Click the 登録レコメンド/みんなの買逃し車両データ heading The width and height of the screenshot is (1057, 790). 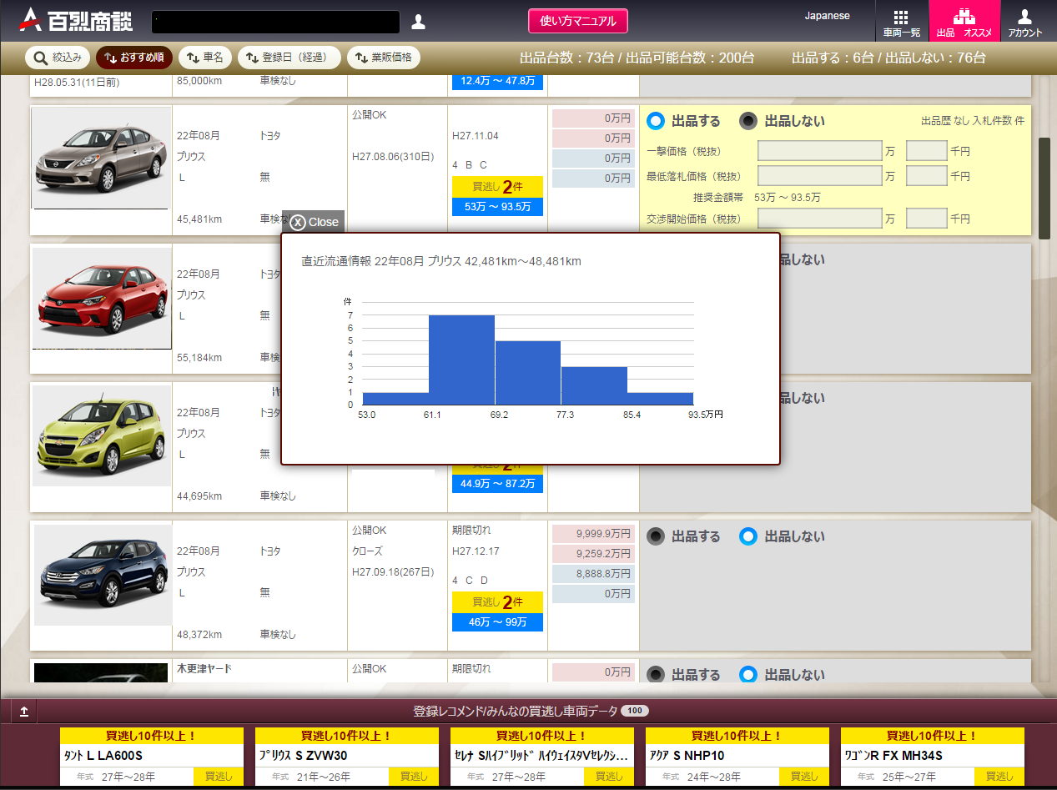[516, 711]
